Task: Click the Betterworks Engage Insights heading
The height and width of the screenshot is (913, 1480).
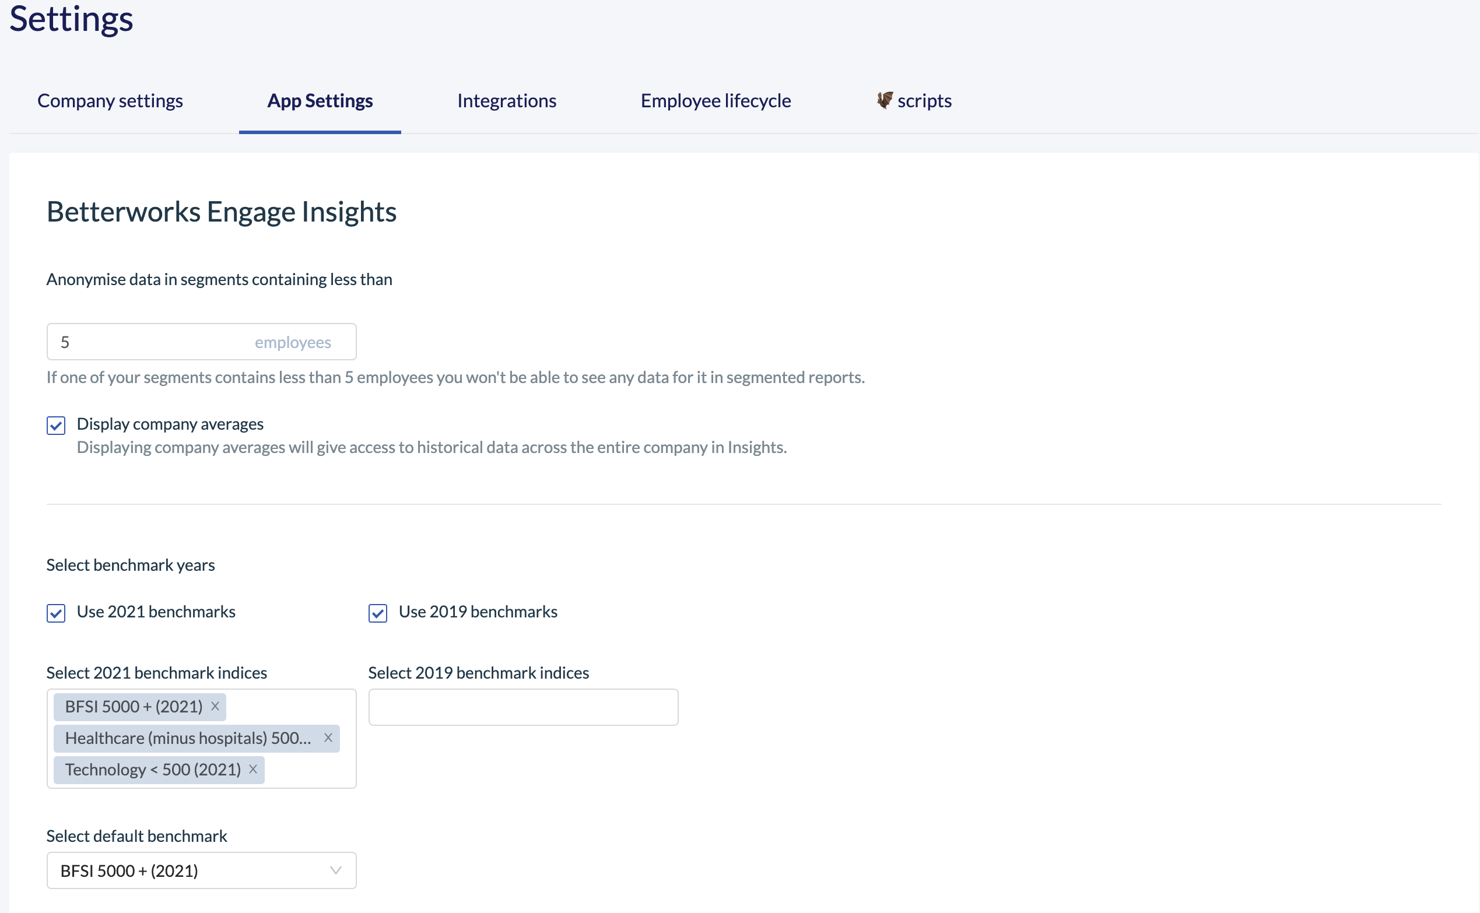Action: tap(222, 212)
